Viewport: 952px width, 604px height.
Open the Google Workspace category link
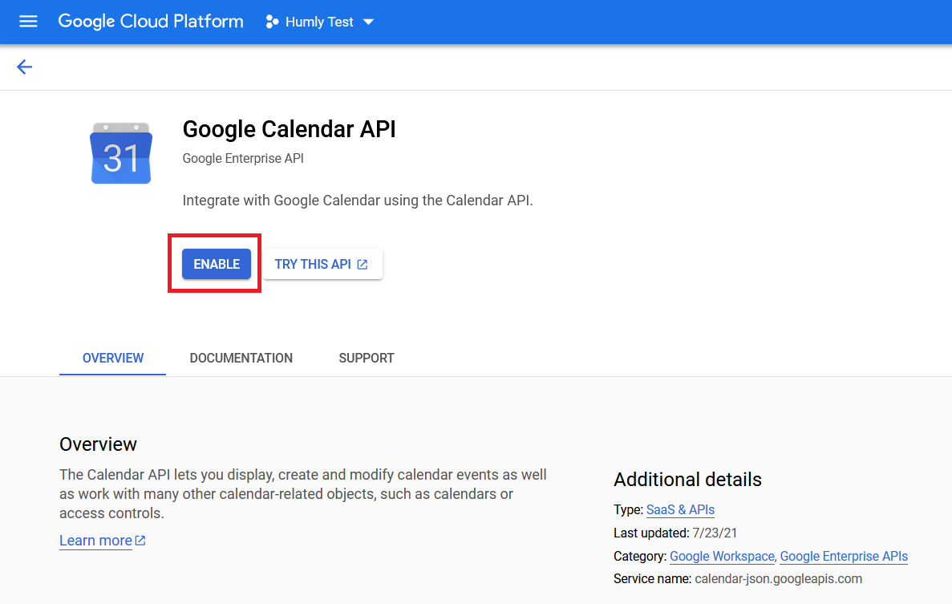tap(721, 556)
